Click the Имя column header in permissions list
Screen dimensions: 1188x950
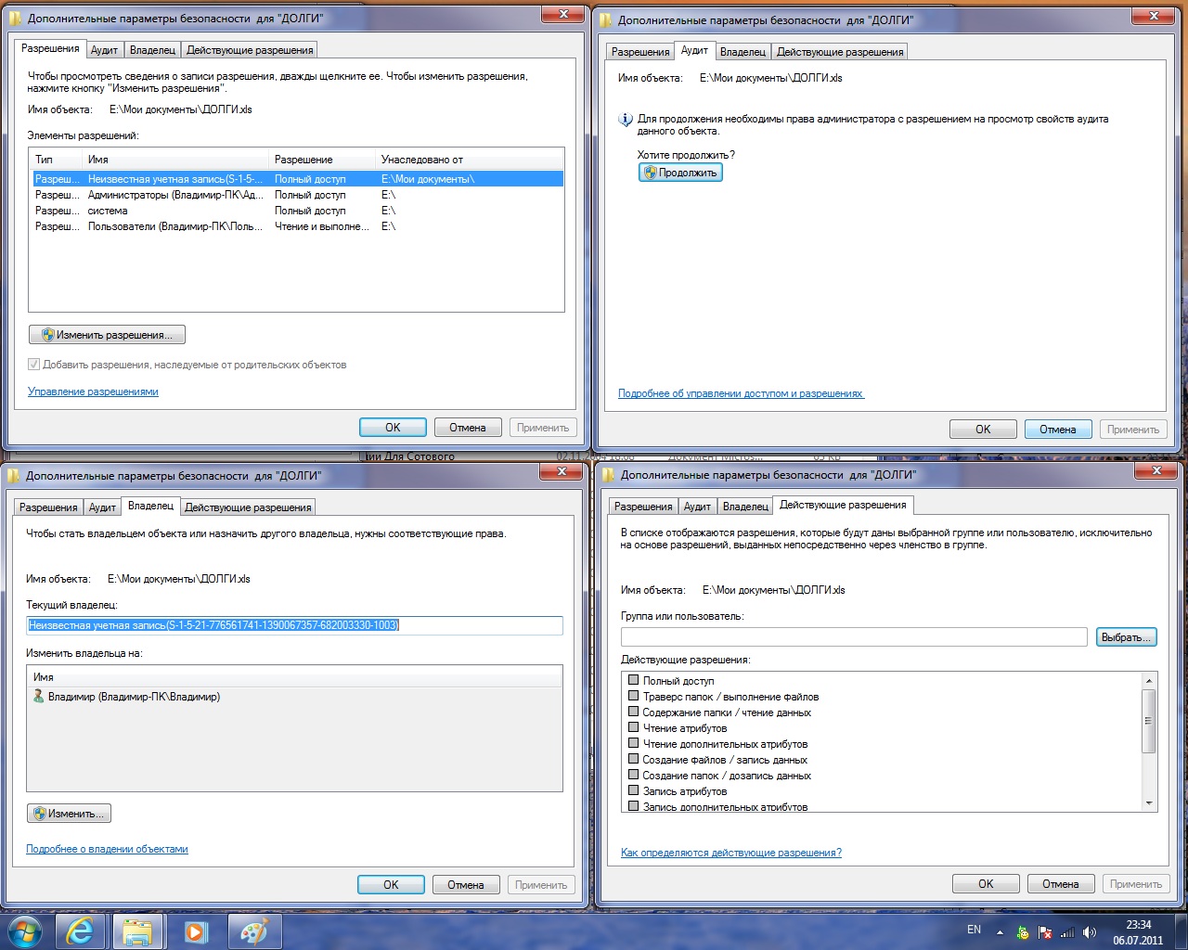(175, 160)
